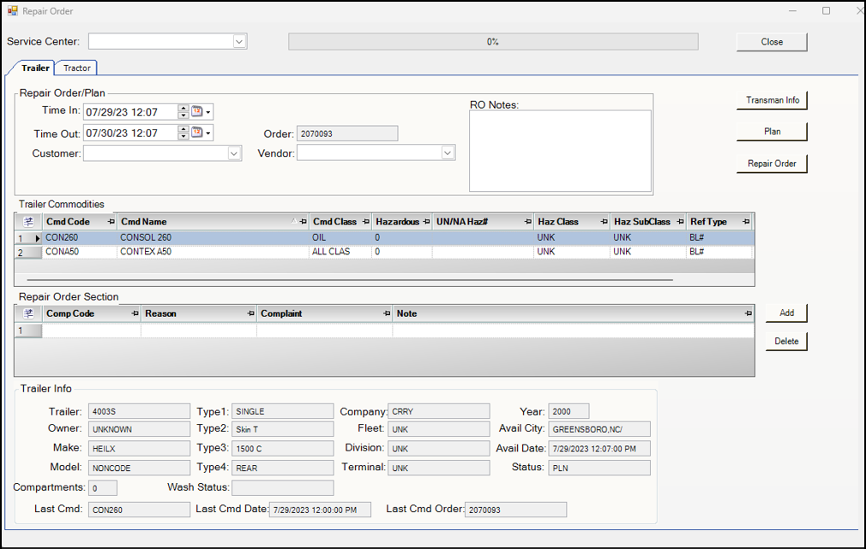Screen dimensions: 866x549
Task: Click the Time In spinner up arrow
Action: click(x=183, y=108)
